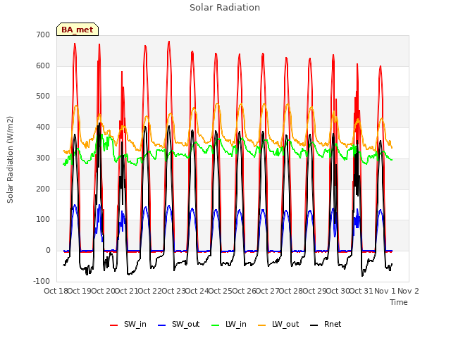The width and height of the screenshot is (451, 338).
Task: Click the Nov 1 x-axis tick label
Action: [385, 291]
